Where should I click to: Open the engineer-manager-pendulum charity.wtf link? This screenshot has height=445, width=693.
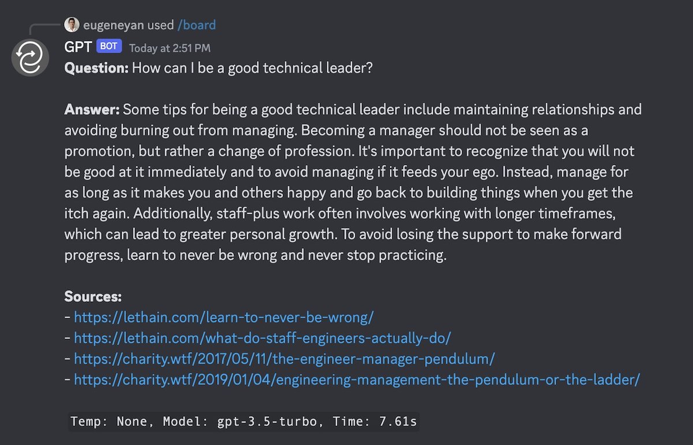click(x=284, y=358)
